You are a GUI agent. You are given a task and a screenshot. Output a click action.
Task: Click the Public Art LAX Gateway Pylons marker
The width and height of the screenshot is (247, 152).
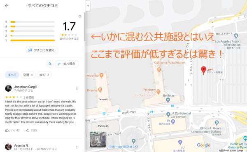point(245,138)
